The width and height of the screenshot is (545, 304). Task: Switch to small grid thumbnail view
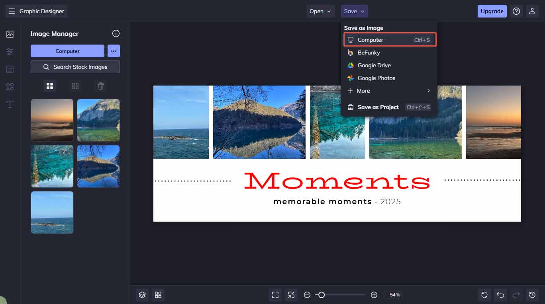point(75,86)
